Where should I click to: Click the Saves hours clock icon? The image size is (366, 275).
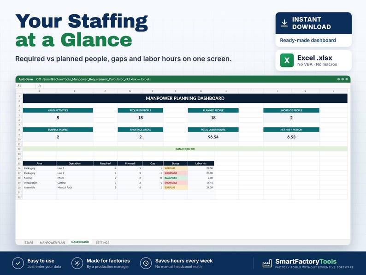pyautogui.click(x=146, y=263)
